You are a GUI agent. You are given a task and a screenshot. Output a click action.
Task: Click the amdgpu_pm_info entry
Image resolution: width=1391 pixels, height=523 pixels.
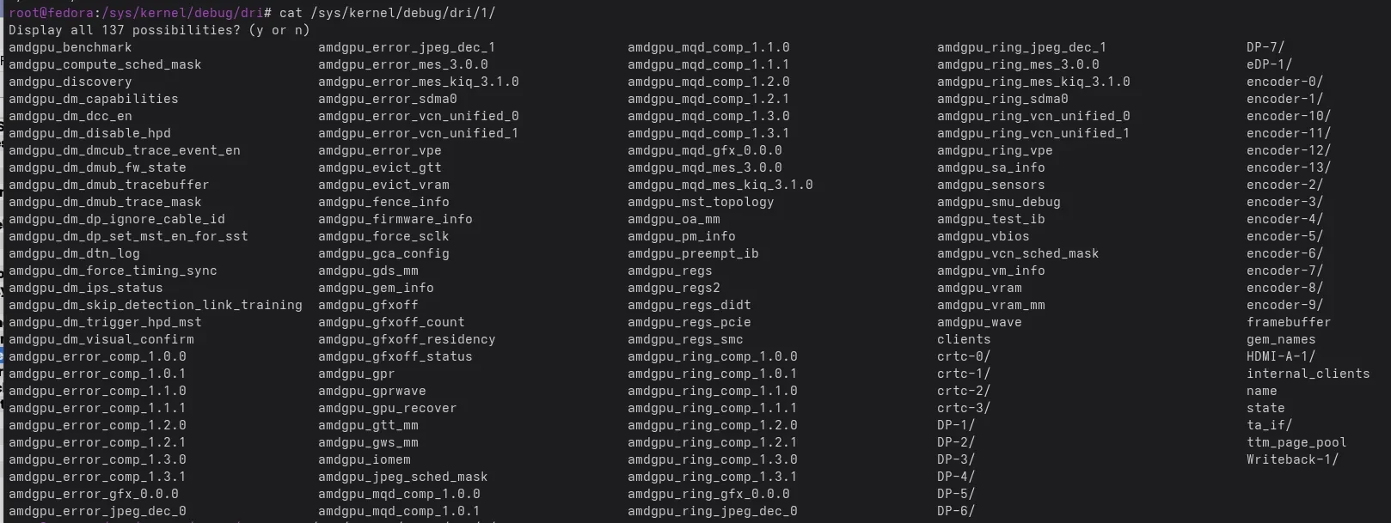[681, 236]
